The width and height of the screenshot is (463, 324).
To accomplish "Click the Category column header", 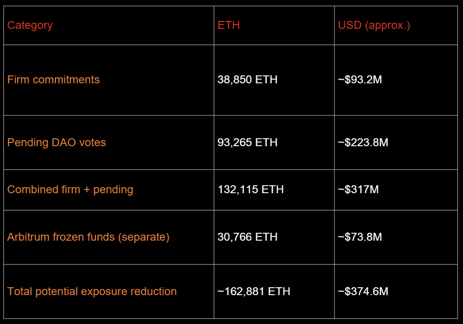I will [x=30, y=26].
